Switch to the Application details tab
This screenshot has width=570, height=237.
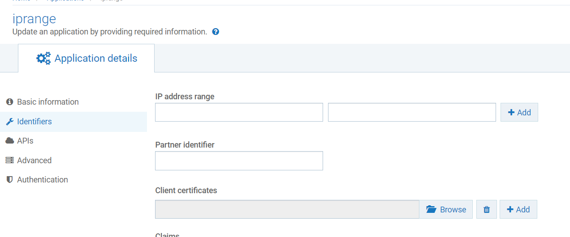86,59
